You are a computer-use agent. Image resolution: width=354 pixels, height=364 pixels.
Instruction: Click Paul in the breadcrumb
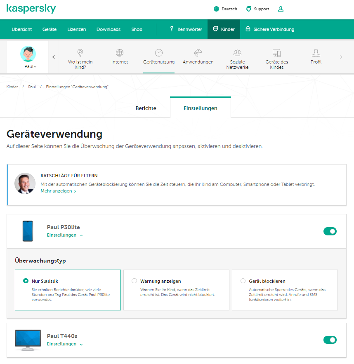tap(32, 87)
